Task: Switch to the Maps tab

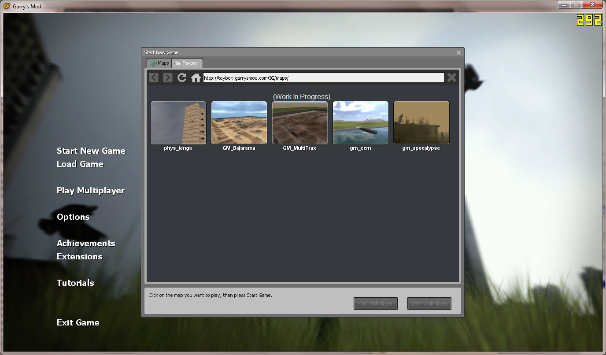Action: coord(159,63)
